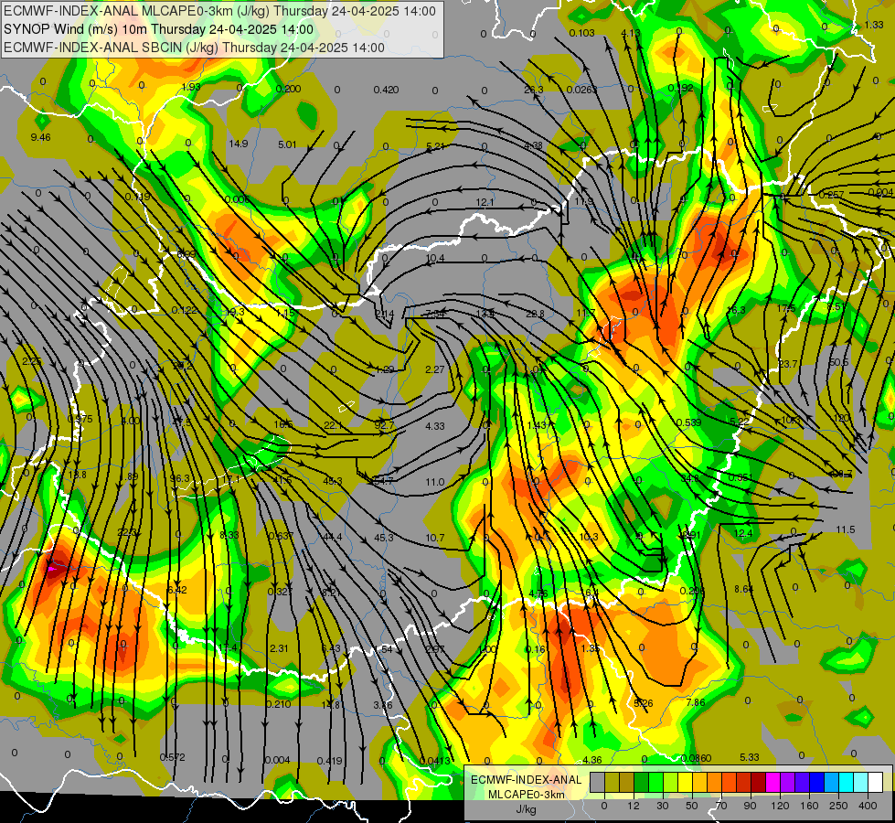
Task: Click the map value '0.0860'
Action: pyautogui.click(x=696, y=758)
